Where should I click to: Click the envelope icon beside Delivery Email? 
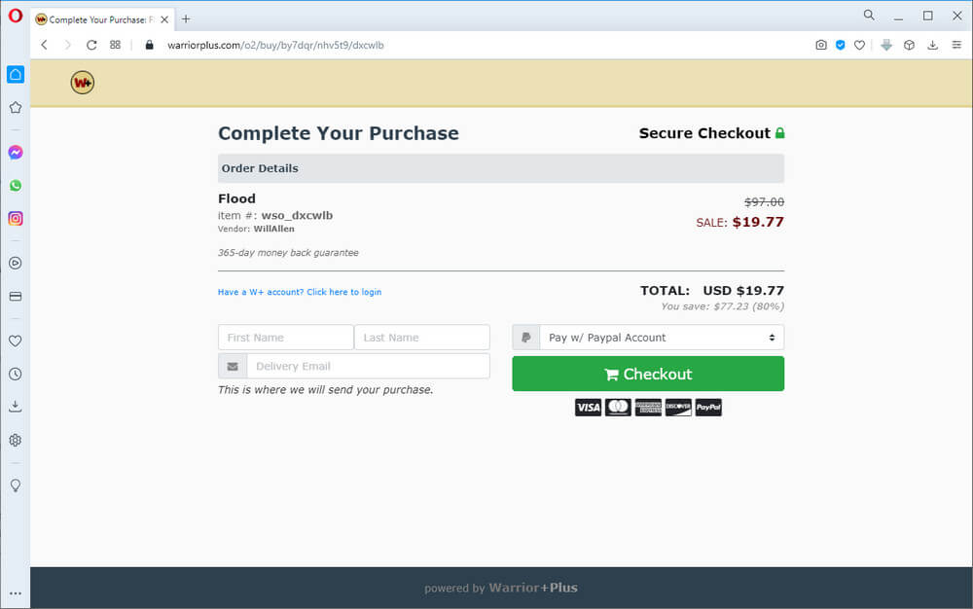click(233, 366)
